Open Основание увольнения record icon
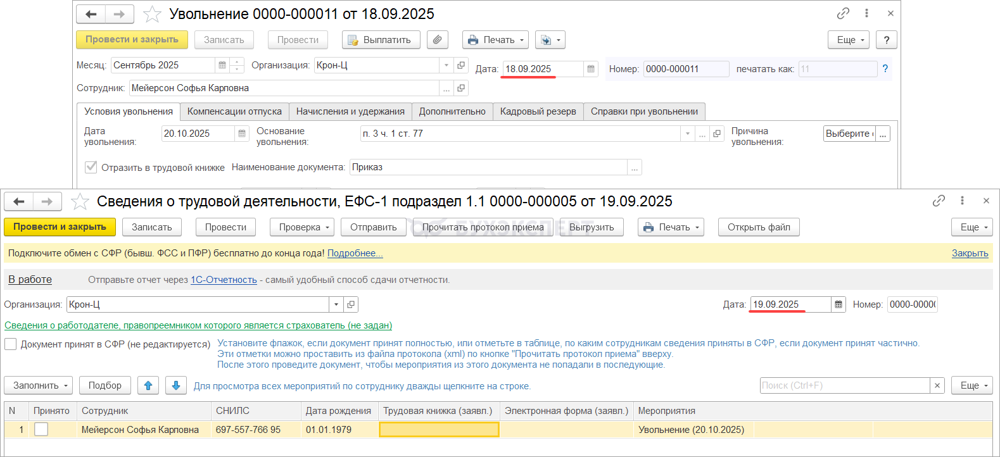Image resolution: width=1000 pixels, height=457 pixels. coord(717,134)
